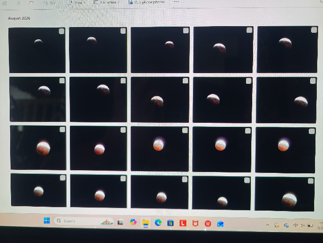Click the August 2026 date heading
The width and height of the screenshot is (323, 243).
(x=19, y=18)
